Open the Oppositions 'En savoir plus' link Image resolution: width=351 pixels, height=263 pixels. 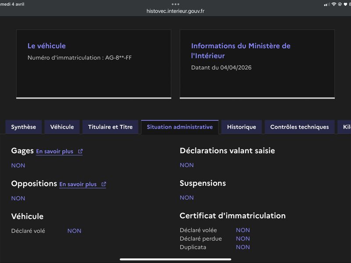(78, 185)
